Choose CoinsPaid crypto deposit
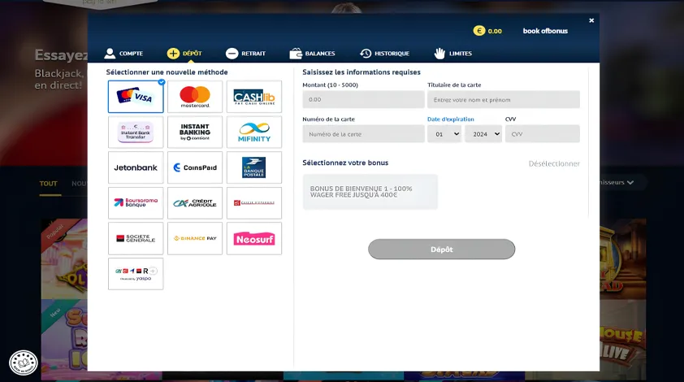 click(195, 167)
